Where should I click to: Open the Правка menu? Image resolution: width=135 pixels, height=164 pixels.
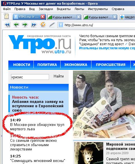click(20, 9)
